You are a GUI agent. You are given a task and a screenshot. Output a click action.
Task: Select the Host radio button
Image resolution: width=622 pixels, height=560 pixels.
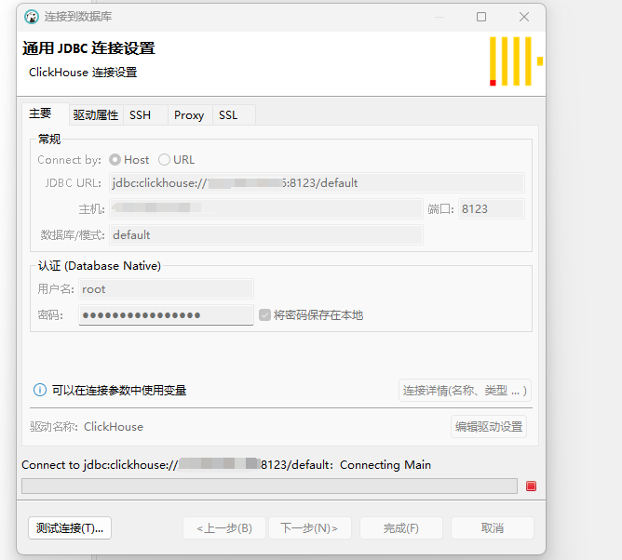point(115,160)
